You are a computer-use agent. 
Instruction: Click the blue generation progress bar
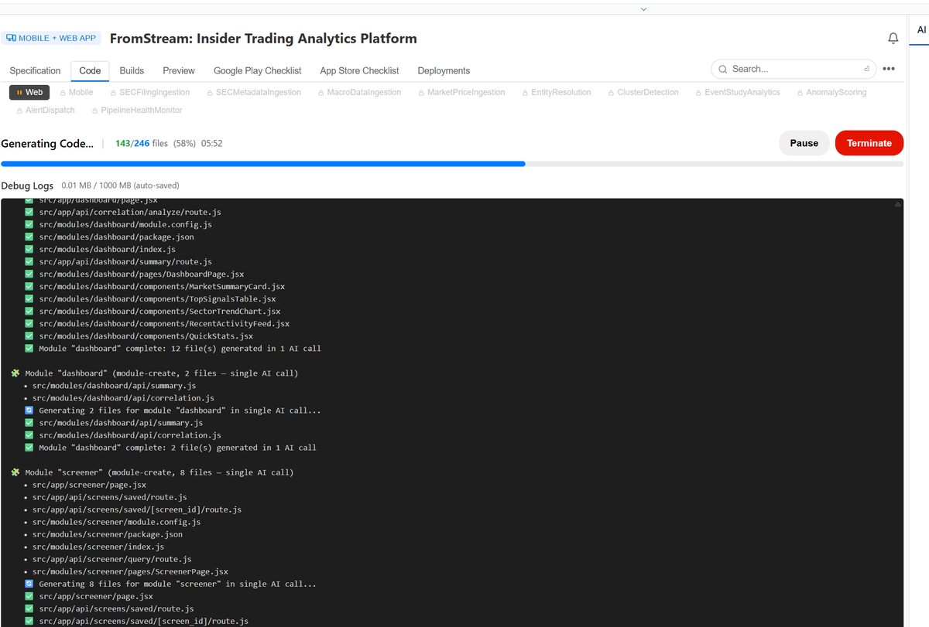[x=263, y=164]
